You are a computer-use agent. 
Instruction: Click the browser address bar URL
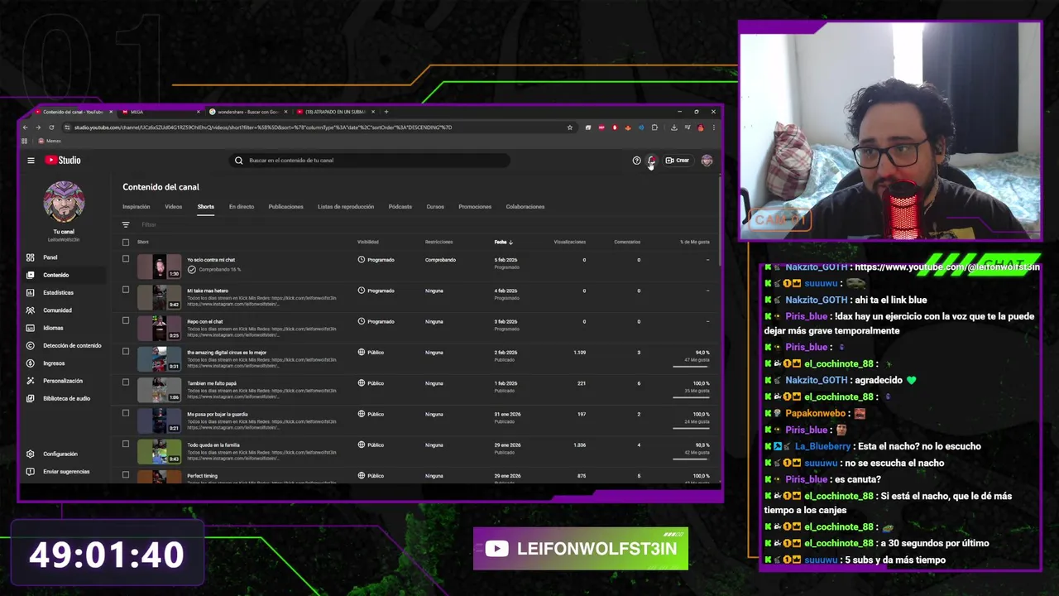pyautogui.click(x=263, y=127)
